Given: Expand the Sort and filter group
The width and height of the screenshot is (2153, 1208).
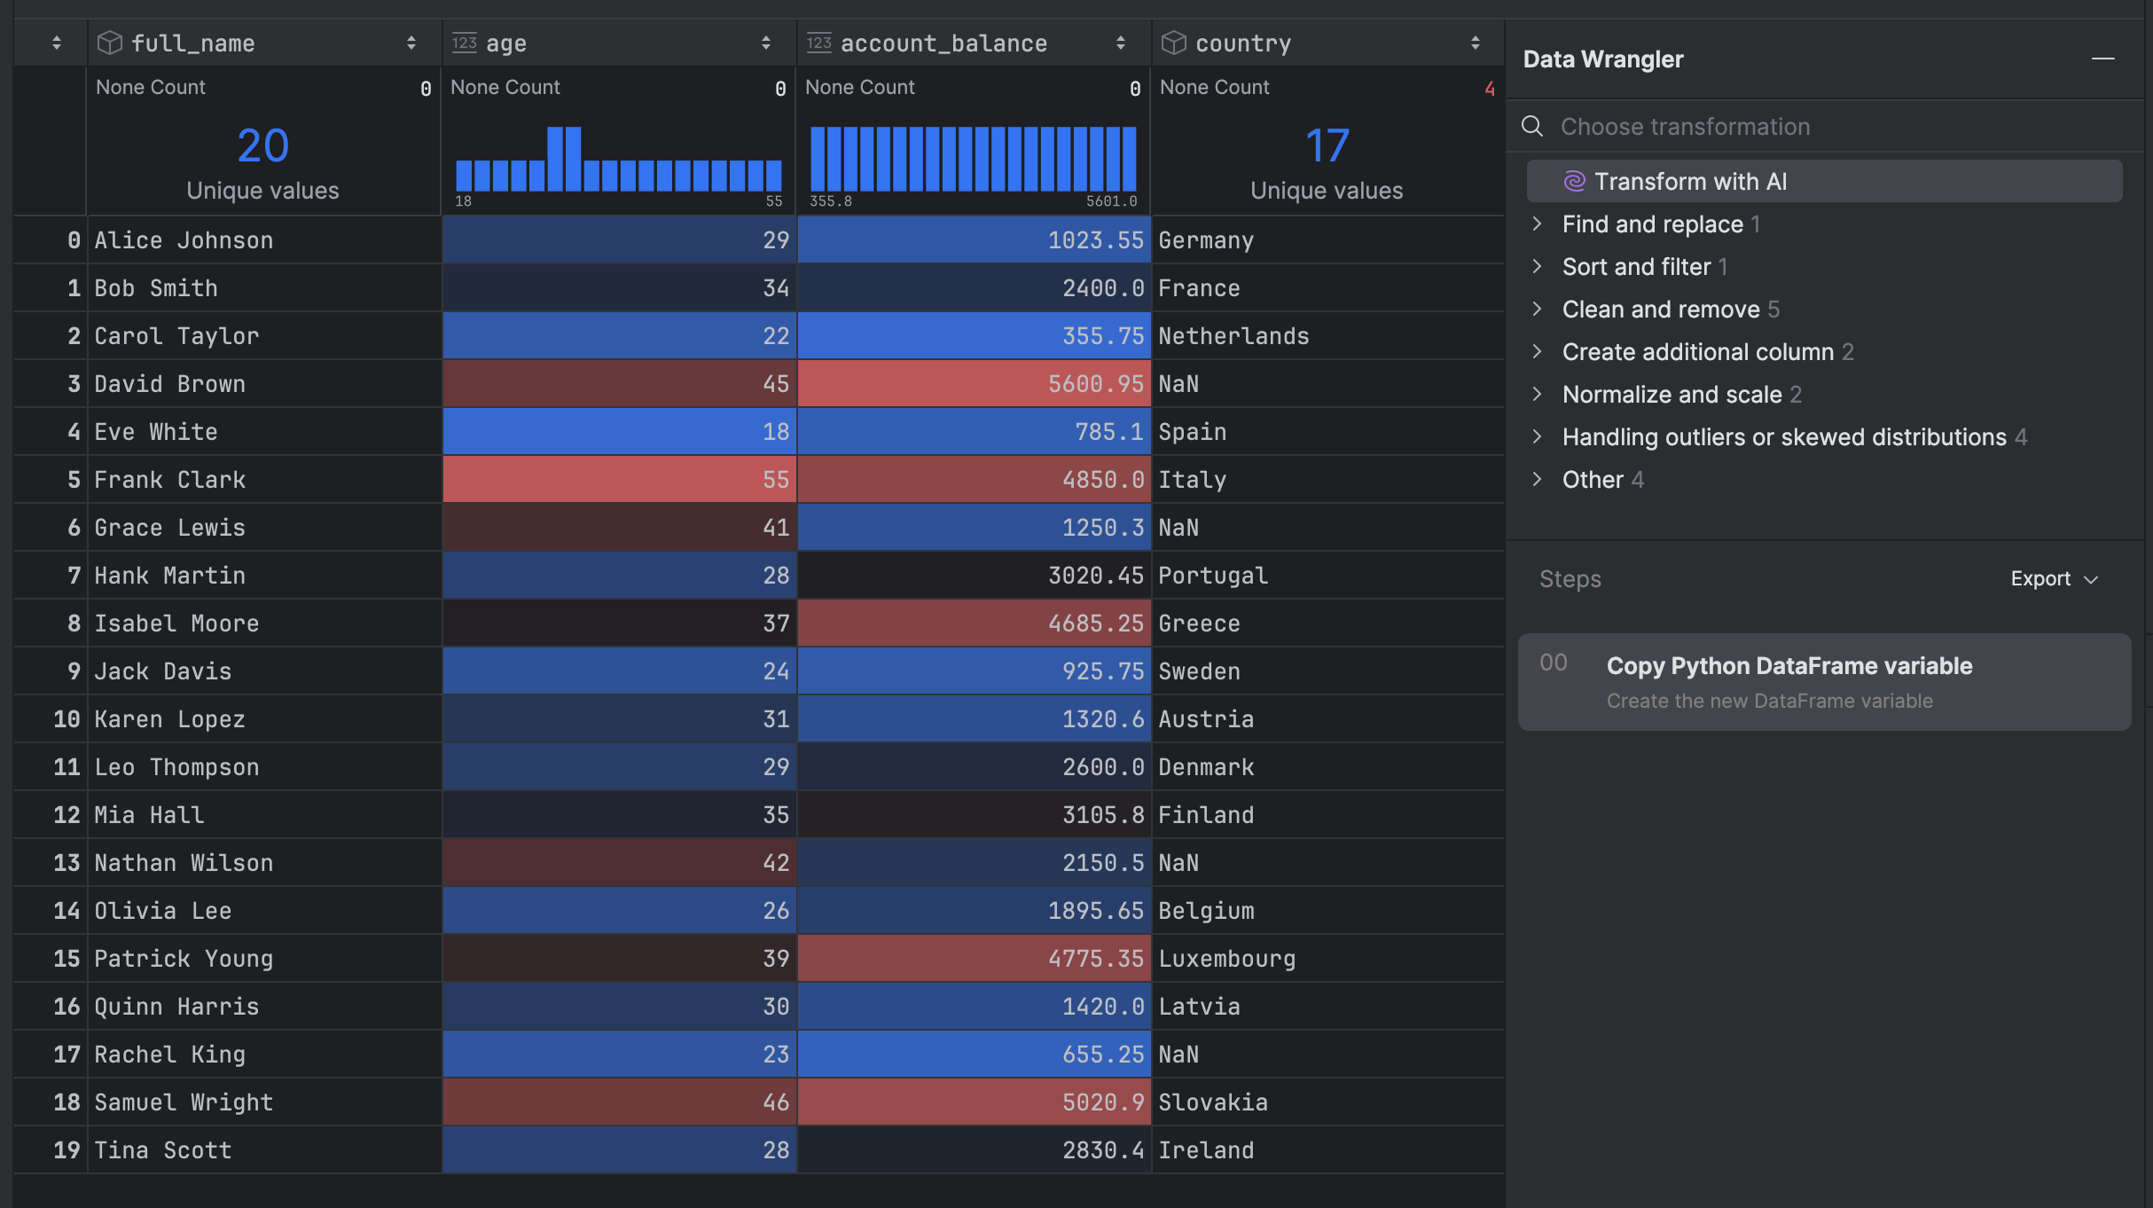Looking at the screenshot, I should pyautogui.click(x=1538, y=266).
